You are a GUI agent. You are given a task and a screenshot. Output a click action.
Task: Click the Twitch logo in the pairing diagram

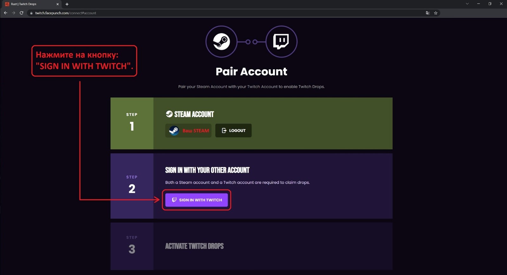click(x=281, y=42)
